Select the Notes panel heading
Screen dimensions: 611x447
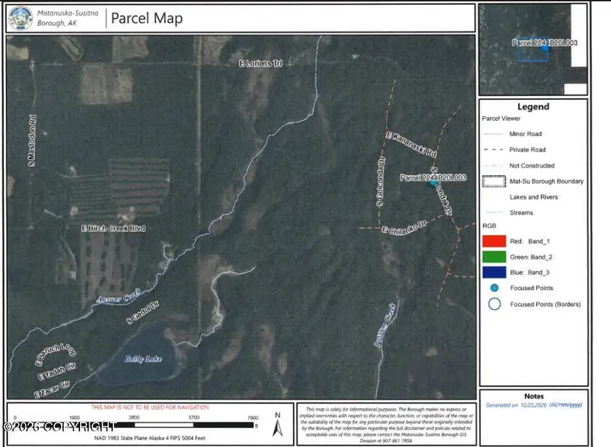[x=534, y=395]
